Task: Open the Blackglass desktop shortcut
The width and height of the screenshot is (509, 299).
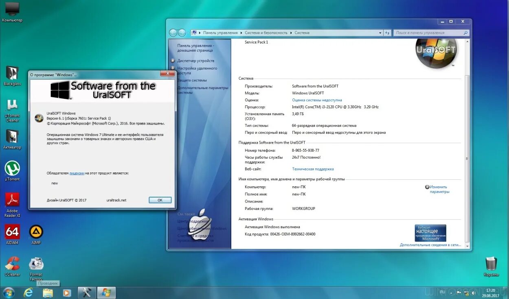Action: [x=12, y=75]
